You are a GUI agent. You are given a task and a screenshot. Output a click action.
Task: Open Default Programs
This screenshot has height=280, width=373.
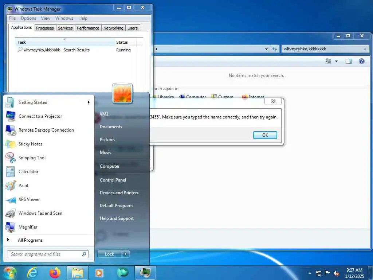[x=116, y=206]
